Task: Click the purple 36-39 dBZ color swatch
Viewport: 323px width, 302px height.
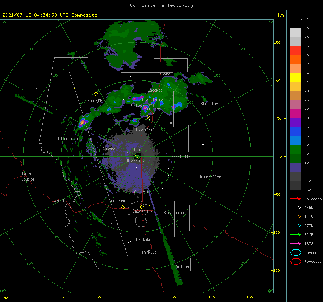Action: click(x=296, y=122)
